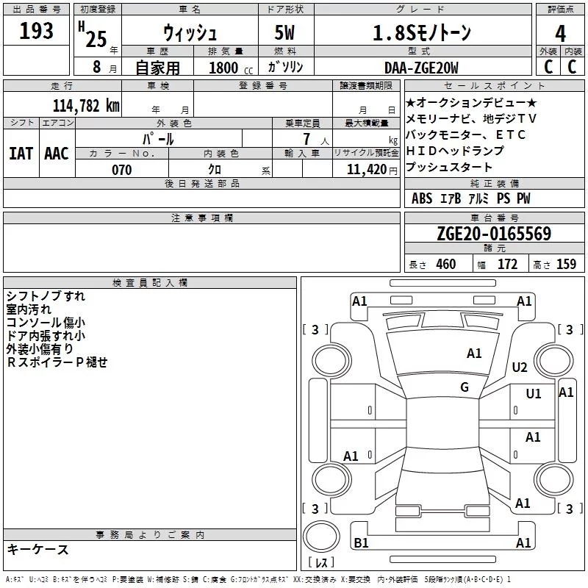This screenshot has width=588, height=588.
Task: Click the chassis number ZGE20-0165569
Action: point(494,233)
